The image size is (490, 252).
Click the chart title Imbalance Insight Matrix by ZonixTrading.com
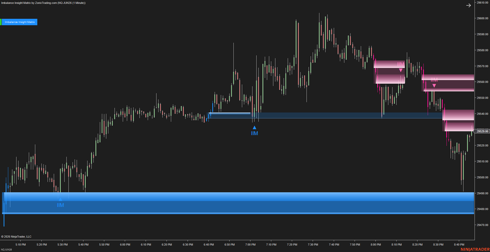click(43, 3)
